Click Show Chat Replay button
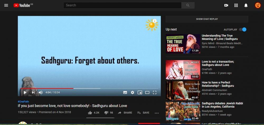 [x=207, y=19]
